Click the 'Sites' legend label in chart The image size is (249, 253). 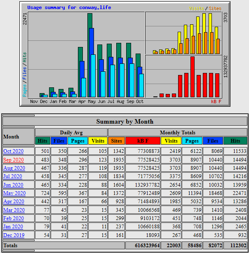point(215,8)
